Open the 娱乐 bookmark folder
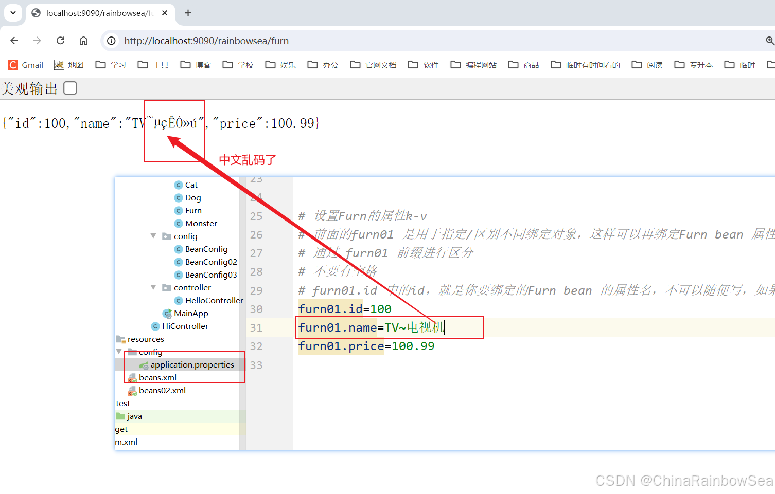Screen dimensions: 775x494 coord(280,65)
